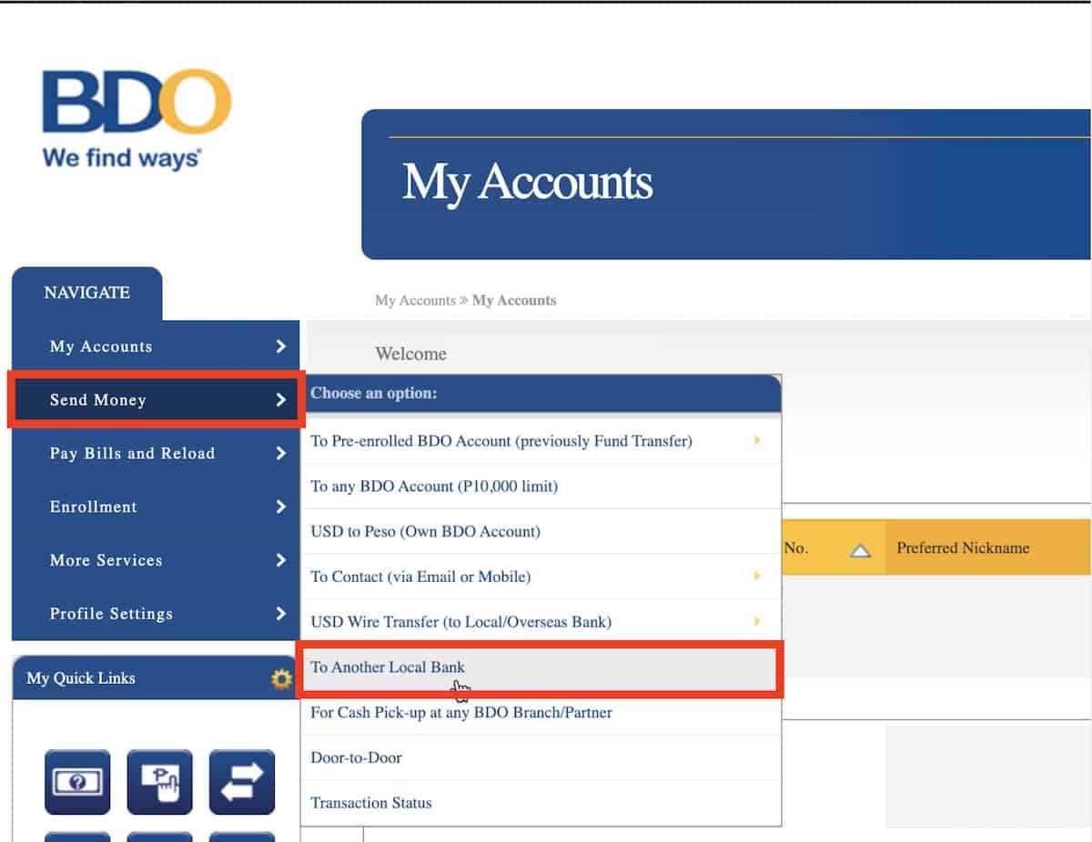Image resolution: width=1092 pixels, height=842 pixels.
Task: Expand the More Services chevron arrow
Action: [280, 560]
